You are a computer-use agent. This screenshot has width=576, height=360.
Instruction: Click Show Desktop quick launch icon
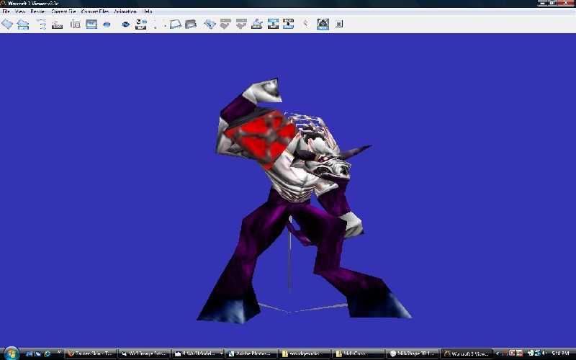[30, 354]
